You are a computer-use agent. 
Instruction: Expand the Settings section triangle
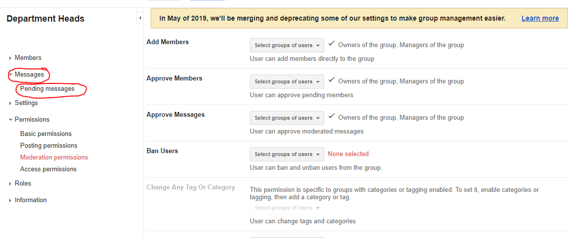[10, 103]
